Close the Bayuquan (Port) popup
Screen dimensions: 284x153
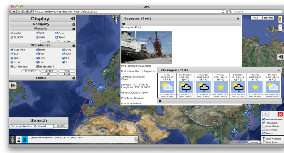point(238,18)
